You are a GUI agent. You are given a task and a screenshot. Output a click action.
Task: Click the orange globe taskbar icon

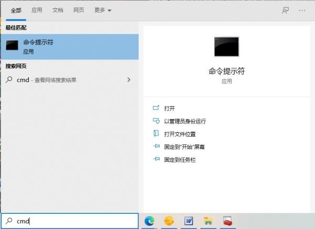point(169,221)
